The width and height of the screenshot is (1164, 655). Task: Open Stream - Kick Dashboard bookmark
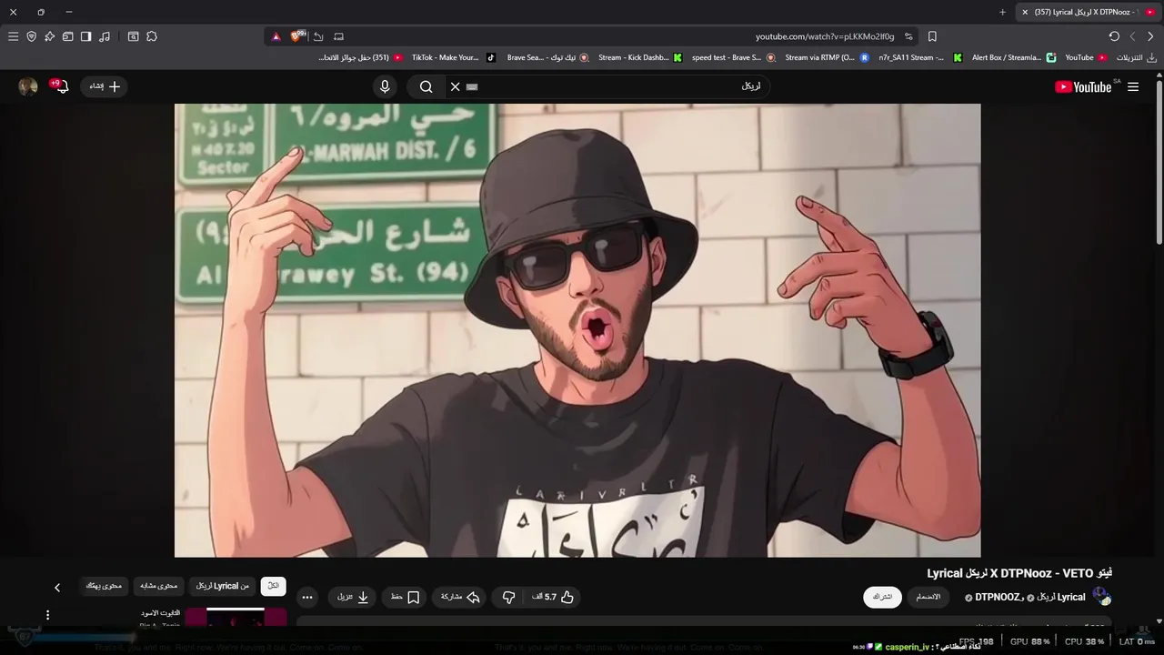coord(639,57)
